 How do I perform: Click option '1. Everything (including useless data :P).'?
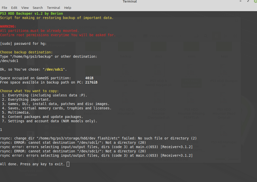44,95
